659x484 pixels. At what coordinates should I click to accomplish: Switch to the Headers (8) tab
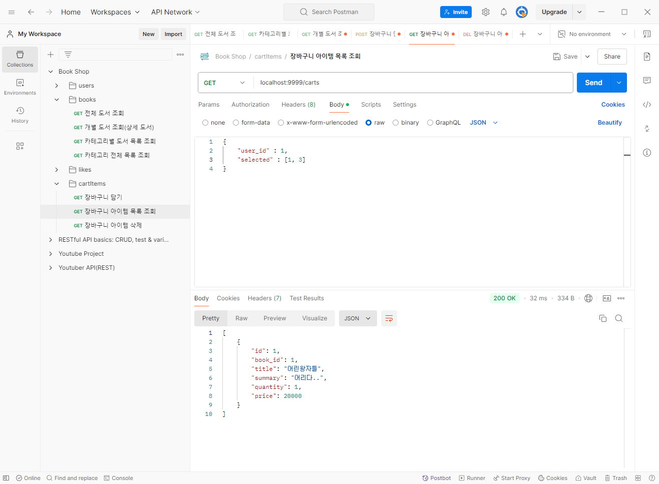(298, 105)
